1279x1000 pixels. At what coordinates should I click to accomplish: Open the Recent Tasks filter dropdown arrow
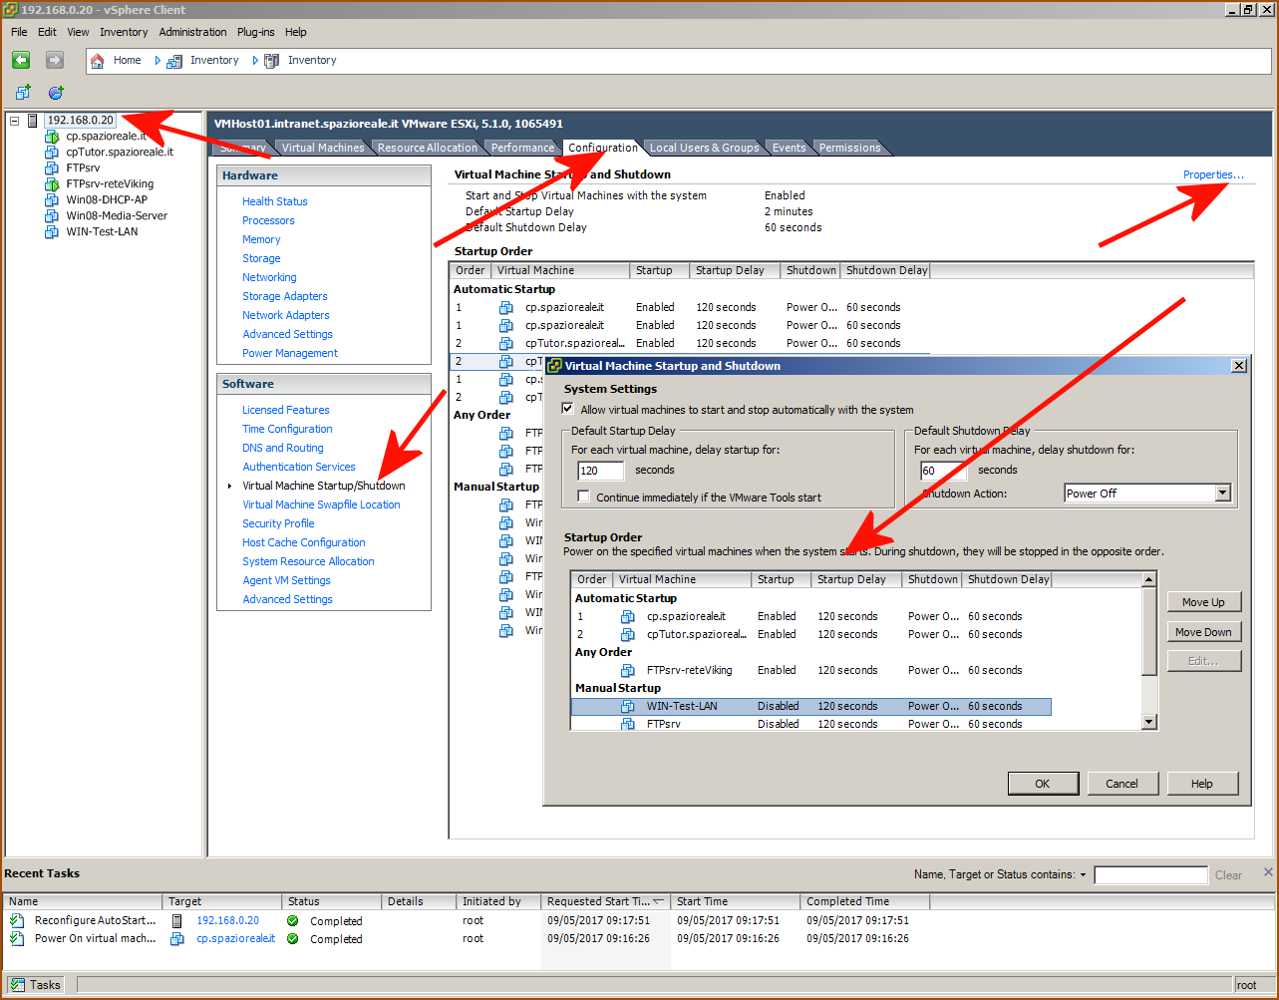point(1083,875)
